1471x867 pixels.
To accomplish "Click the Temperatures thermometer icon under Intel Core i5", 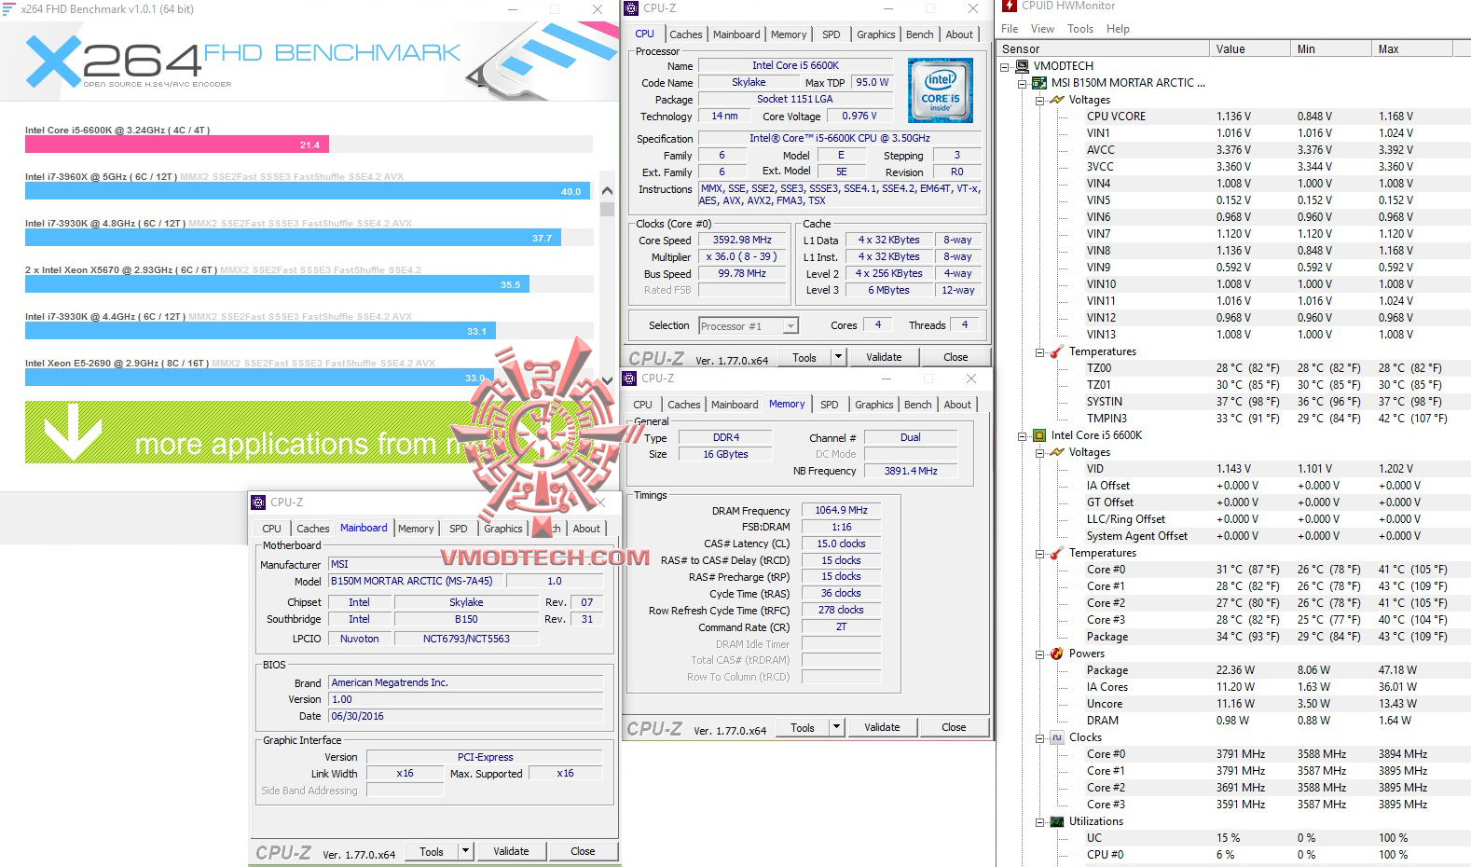I will [1057, 553].
